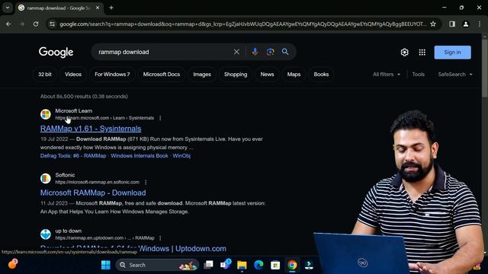Image resolution: width=488 pixels, height=274 pixels.
Task: Open Chrome side panel icon
Action: tap(452, 24)
